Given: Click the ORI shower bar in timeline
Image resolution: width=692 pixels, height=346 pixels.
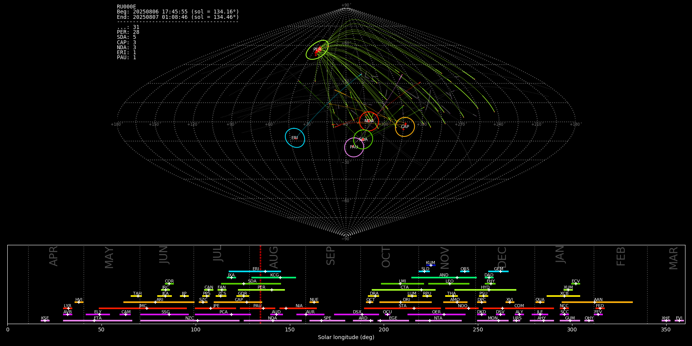Looking at the screenshot, I should pyautogui.click(x=406, y=302).
